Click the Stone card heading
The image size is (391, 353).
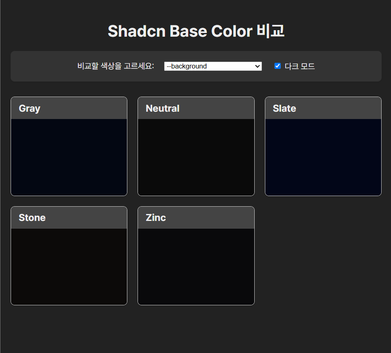[x=32, y=218]
